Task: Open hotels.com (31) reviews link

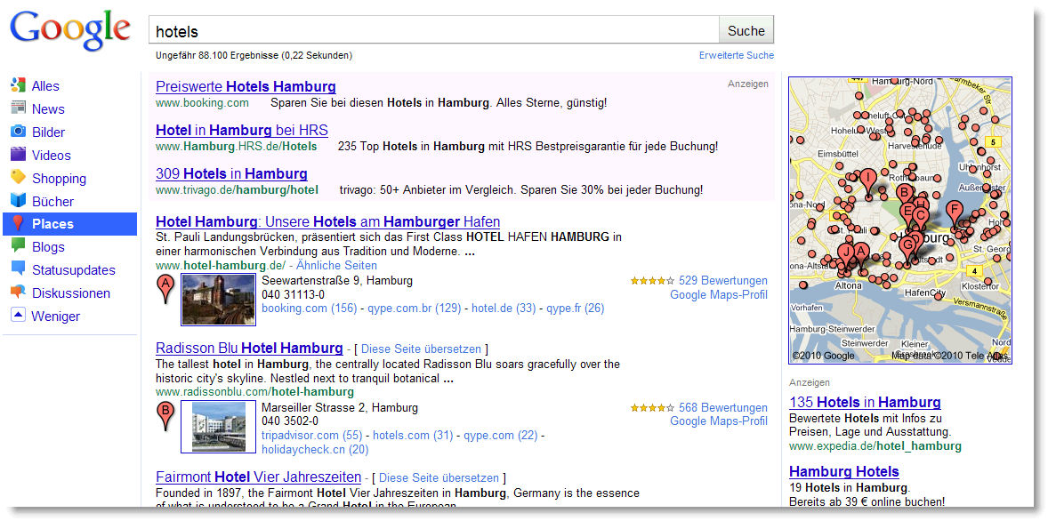Action: (x=413, y=436)
